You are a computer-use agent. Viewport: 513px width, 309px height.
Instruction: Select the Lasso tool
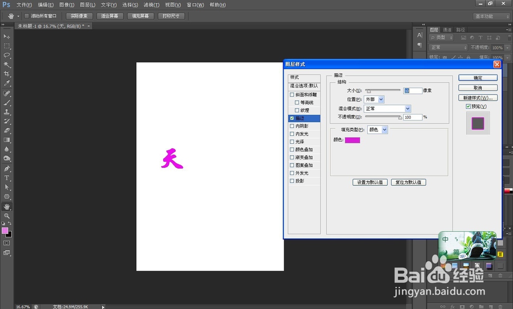[x=7, y=55]
